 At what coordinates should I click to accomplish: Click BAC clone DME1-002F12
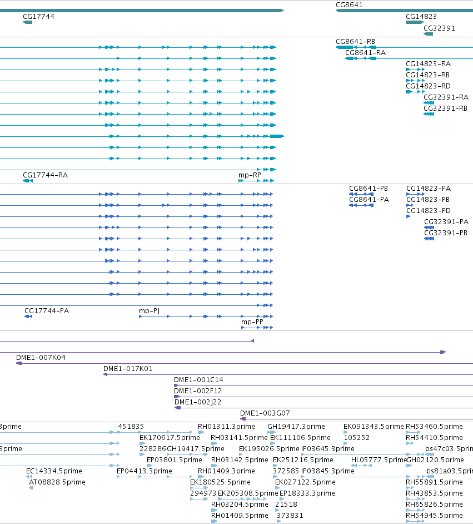click(198, 391)
